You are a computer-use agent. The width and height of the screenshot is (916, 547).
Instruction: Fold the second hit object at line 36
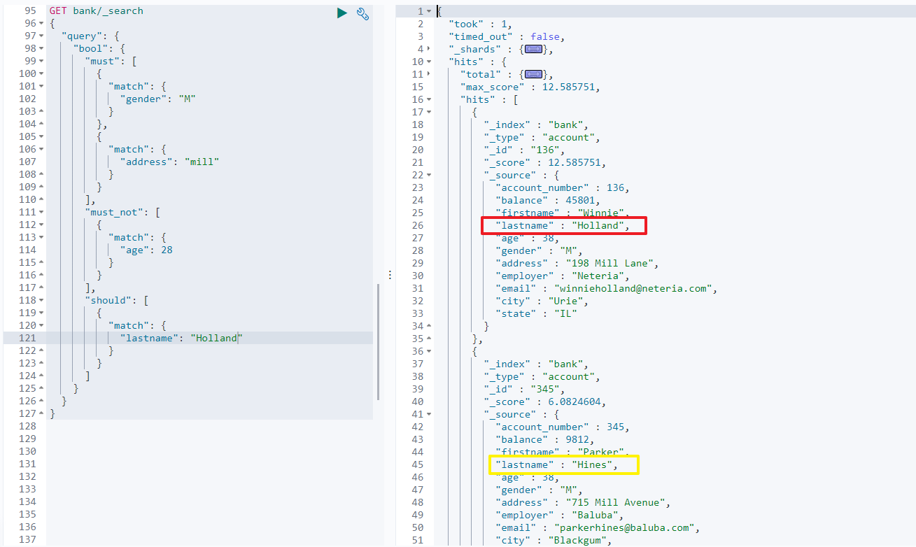[429, 352]
